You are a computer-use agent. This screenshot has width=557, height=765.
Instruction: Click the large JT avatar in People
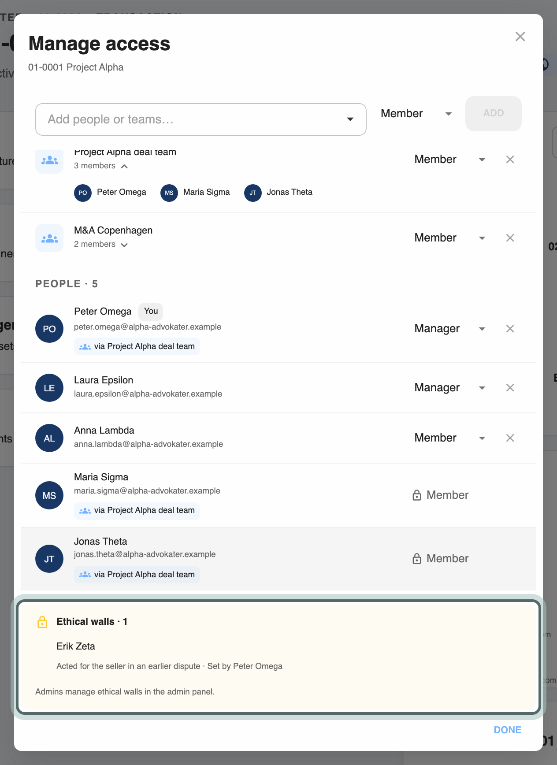click(x=49, y=559)
